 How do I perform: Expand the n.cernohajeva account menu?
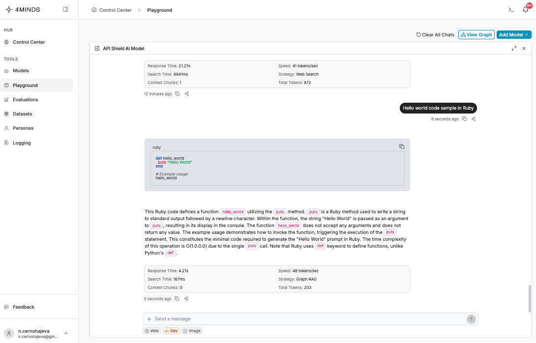coord(66,334)
